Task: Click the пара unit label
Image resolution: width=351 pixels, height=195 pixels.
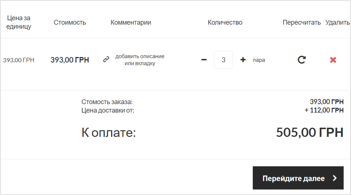Action: tap(259, 60)
